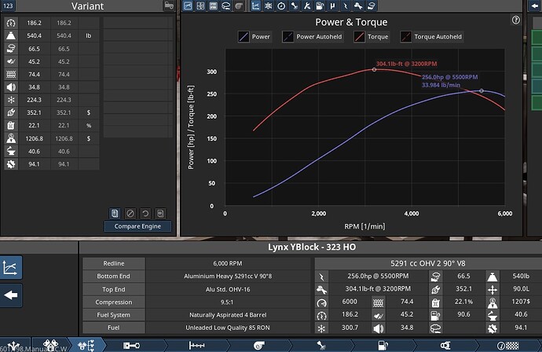Go to the piston bottom end tab
The image size is (542, 352).
click(132, 345)
